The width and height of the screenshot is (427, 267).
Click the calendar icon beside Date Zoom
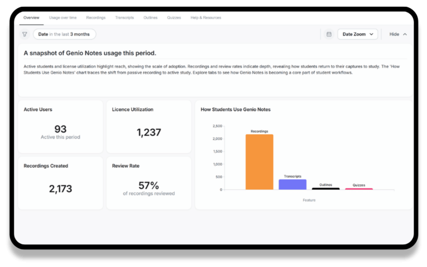click(329, 34)
